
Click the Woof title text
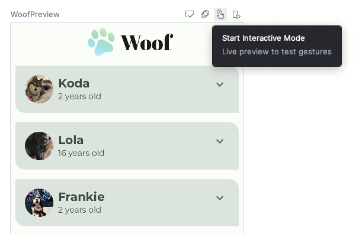(x=147, y=42)
